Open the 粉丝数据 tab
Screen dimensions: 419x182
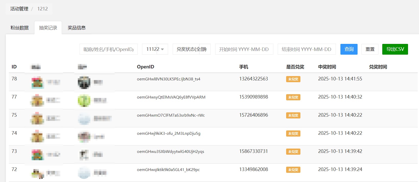pyautogui.click(x=20, y=28)
